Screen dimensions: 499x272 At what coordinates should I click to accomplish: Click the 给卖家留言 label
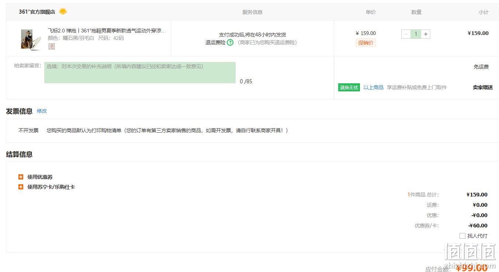click(x=28, y=66)
